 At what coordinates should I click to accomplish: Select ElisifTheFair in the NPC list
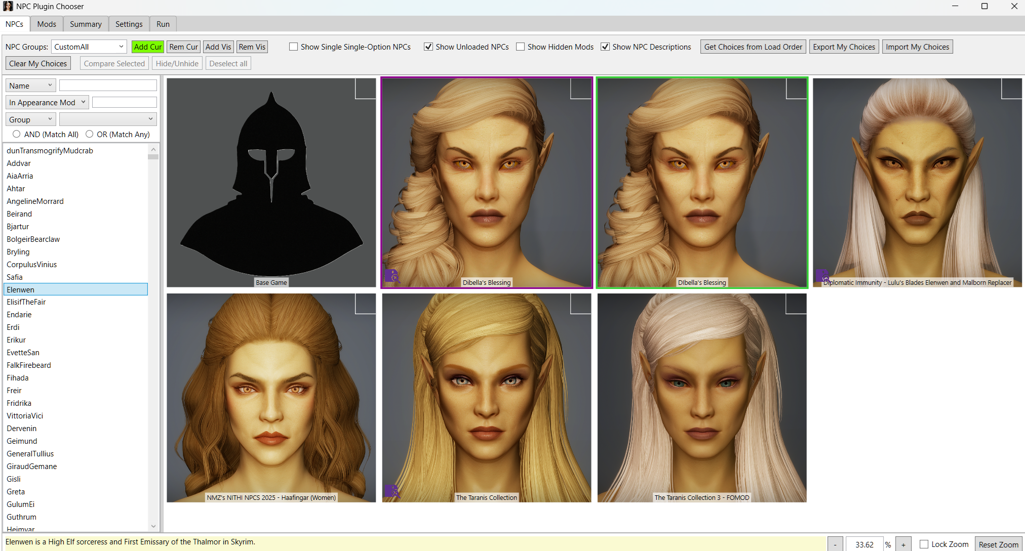point(26,302)
